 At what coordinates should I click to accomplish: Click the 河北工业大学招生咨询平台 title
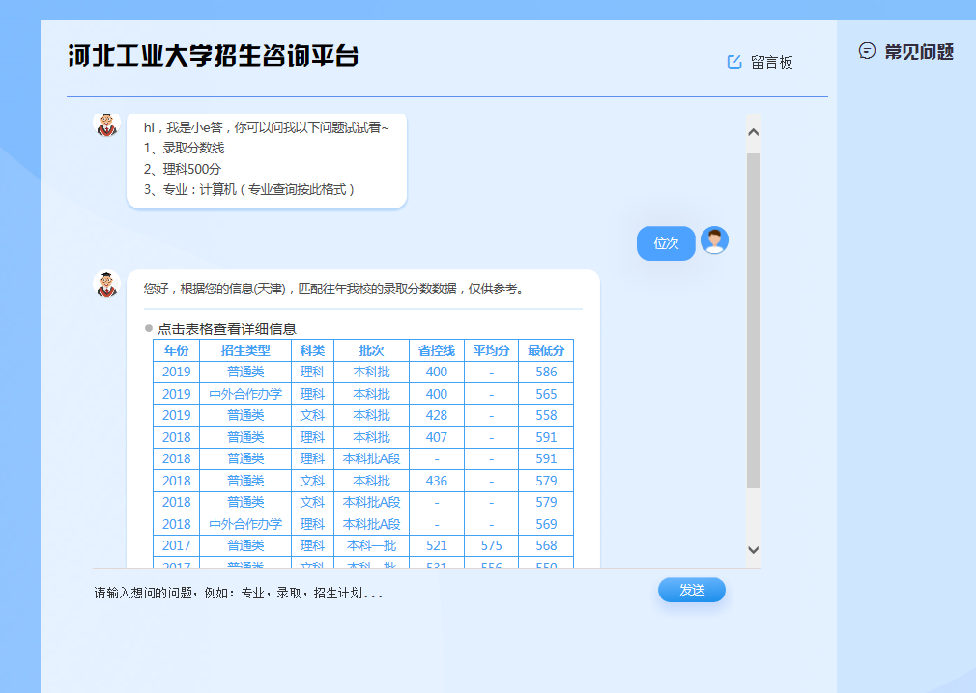214,56
